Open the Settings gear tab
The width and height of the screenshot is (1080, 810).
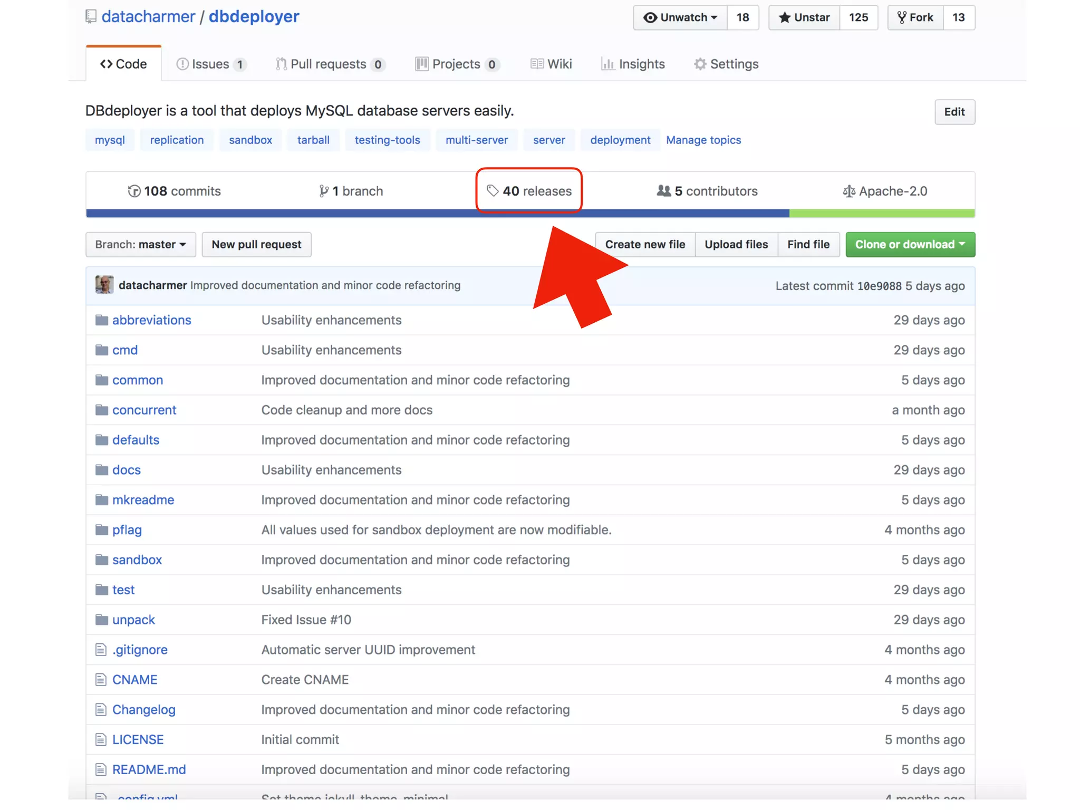point(726,64)
